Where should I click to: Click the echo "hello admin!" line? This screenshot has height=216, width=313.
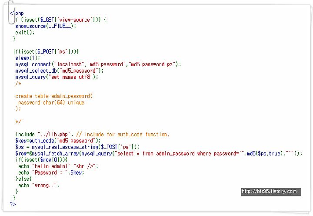tap(58, 166)
